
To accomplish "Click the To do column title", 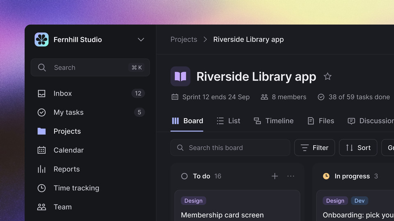I will pos(202,176).
